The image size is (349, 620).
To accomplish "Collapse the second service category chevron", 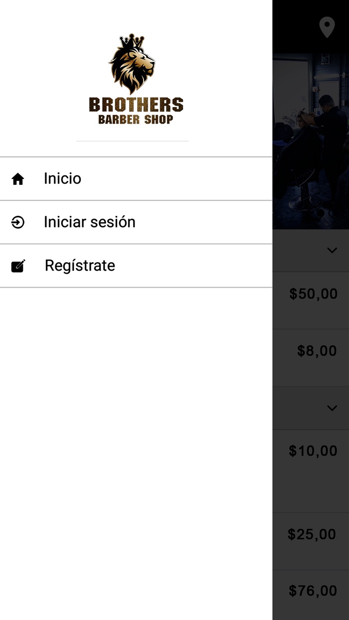I will pos(332,408).
